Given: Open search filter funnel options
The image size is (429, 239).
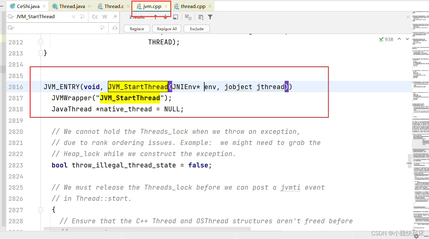Looking at the screenshot, I should (x=210, y=17).
